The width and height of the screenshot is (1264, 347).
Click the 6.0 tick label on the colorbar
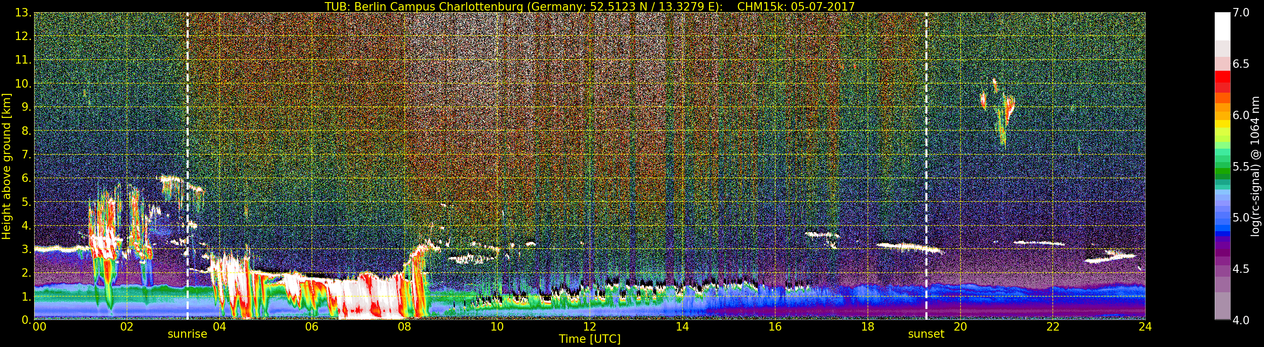tap(1241, 115)
